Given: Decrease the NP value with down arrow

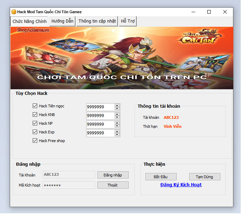Looking at the screenshot, I should (117, 126).
